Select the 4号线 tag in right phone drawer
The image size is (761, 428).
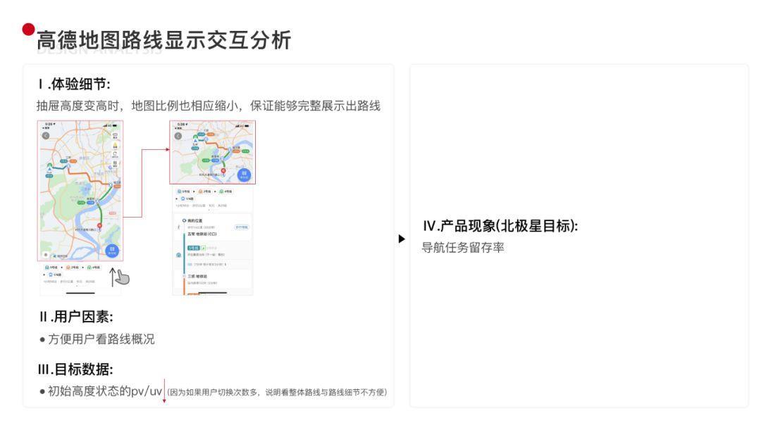pos(225,191)
